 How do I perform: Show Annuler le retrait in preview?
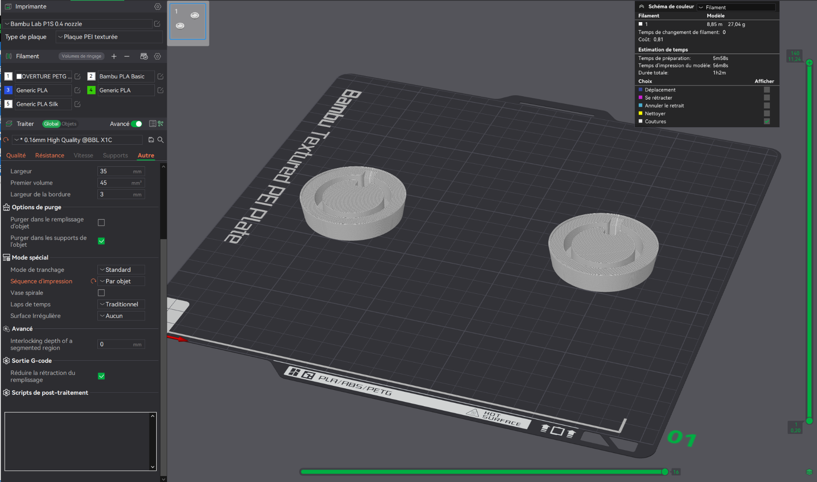767,106
